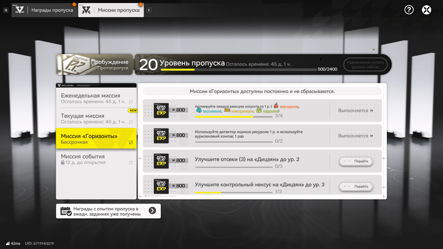
Task: Expand the daily pass rewards arrow button
Action: [x=152, y=211]
